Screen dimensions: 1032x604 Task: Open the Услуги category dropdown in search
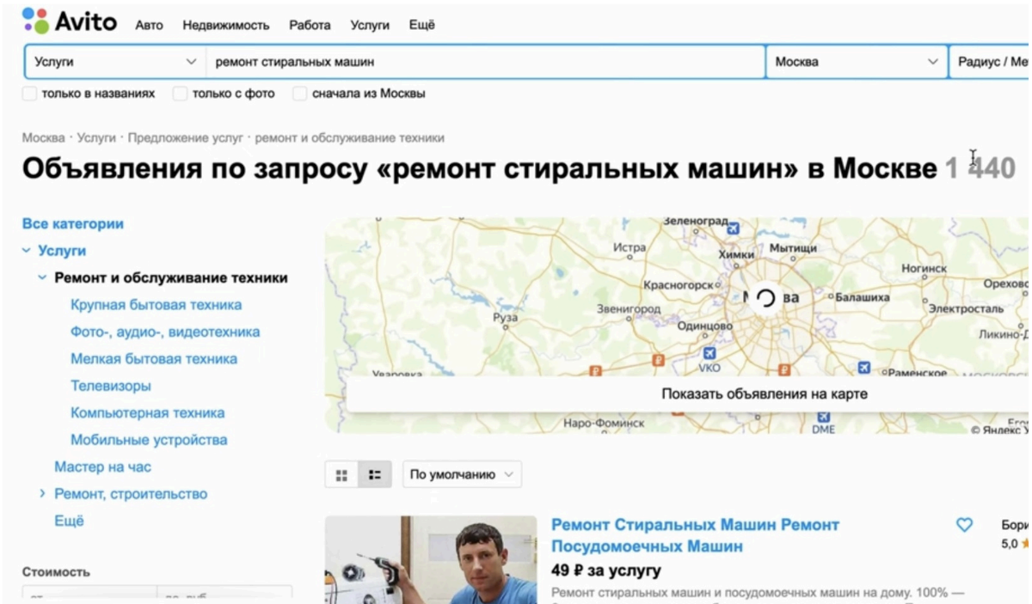(115, 62)
